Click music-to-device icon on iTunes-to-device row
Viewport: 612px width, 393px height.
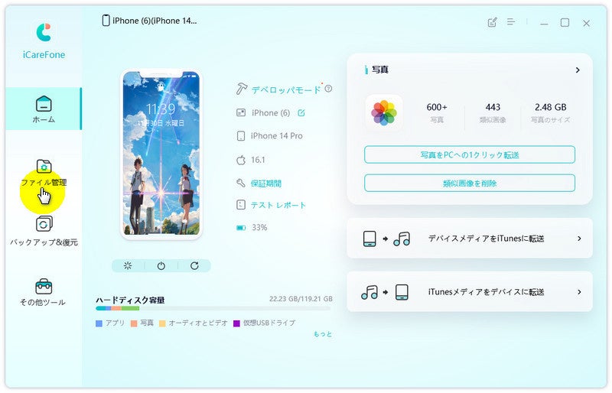click(385, 292)
